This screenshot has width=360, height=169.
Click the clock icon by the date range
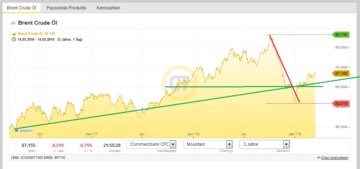(x=14, y=39)
